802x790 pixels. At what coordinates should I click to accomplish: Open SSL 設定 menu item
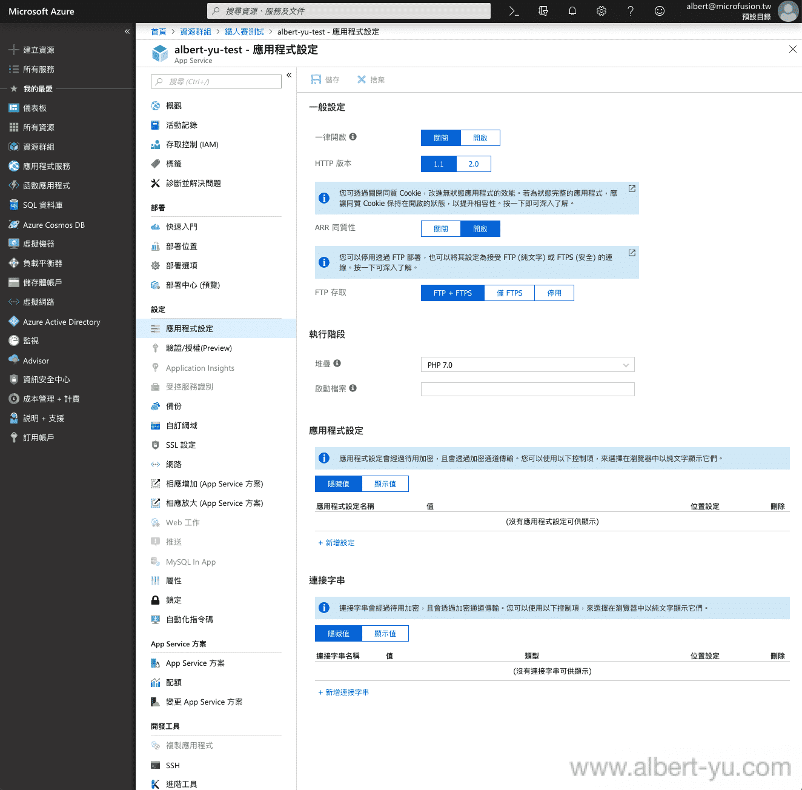[181, 445]
